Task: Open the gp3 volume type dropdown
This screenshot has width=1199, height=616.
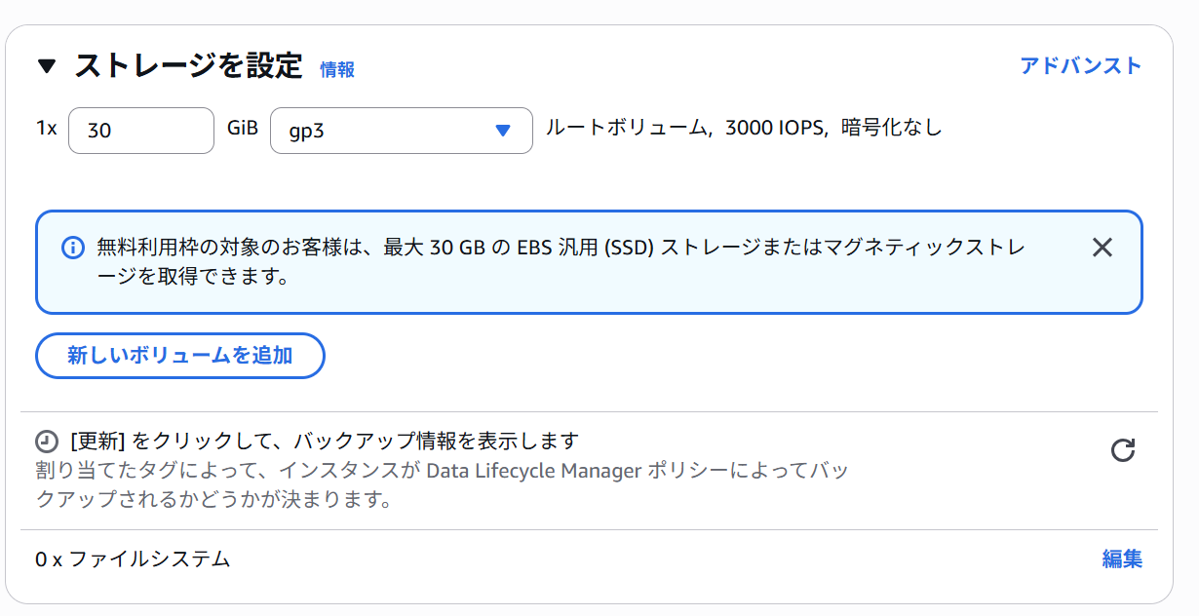Action: point(402,131)
